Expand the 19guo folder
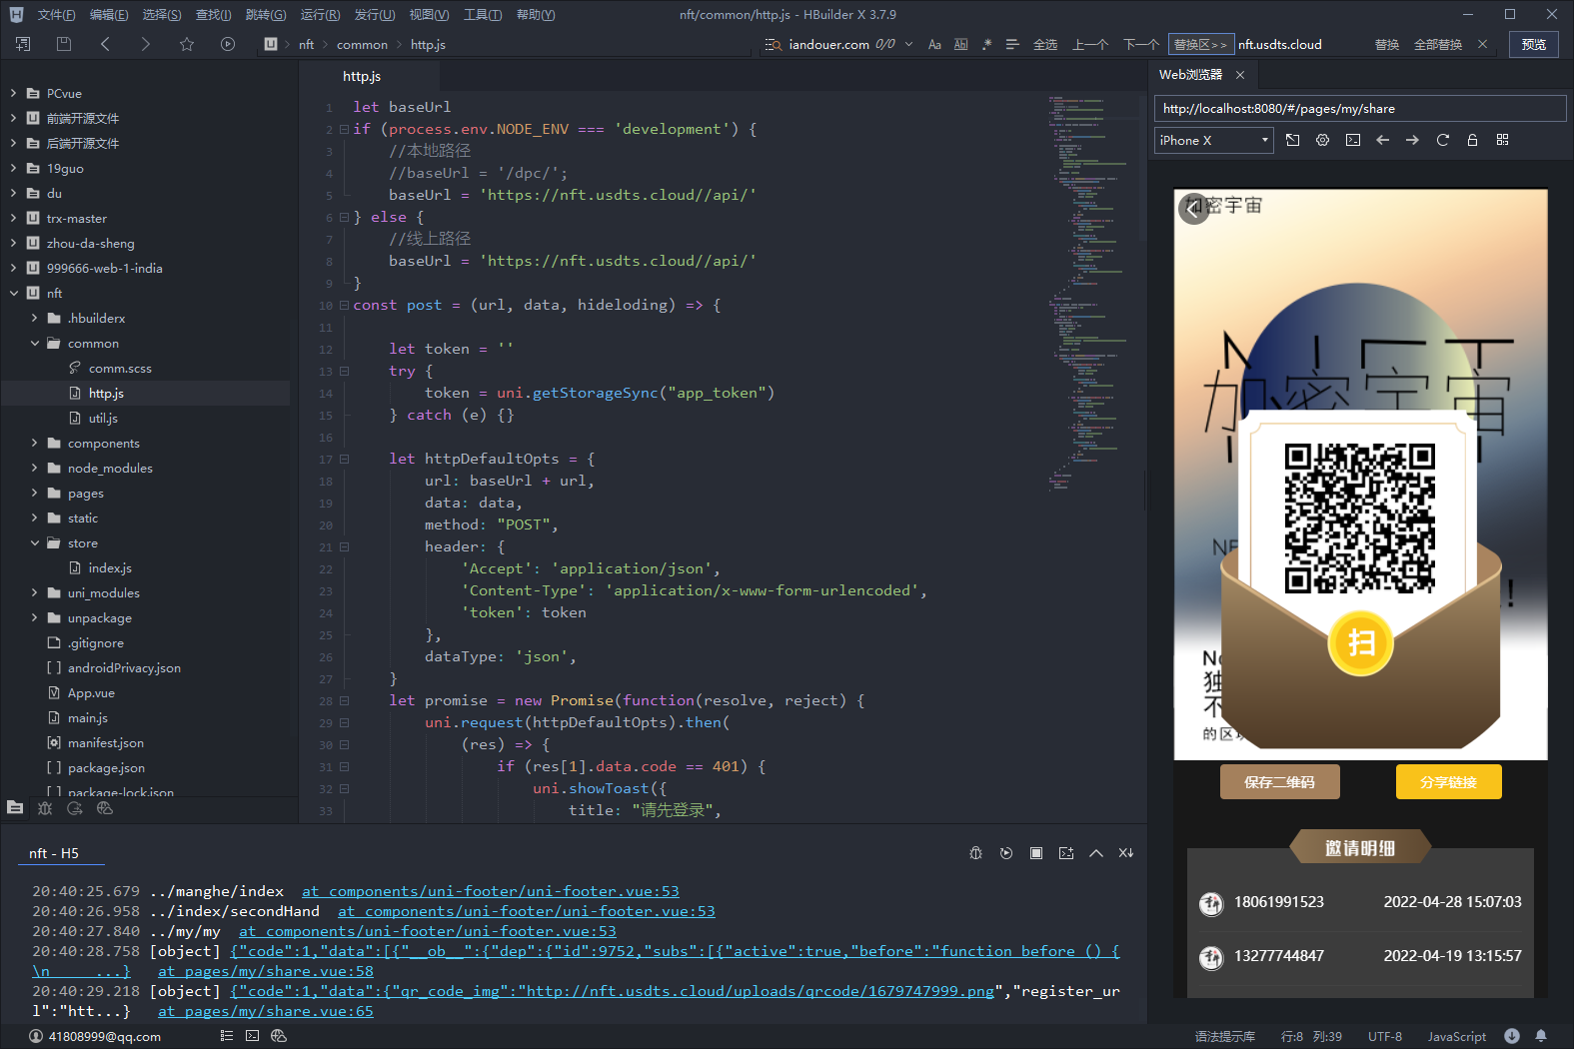Viewport: 1574px width, 1049px height. [x=13, y=168]
